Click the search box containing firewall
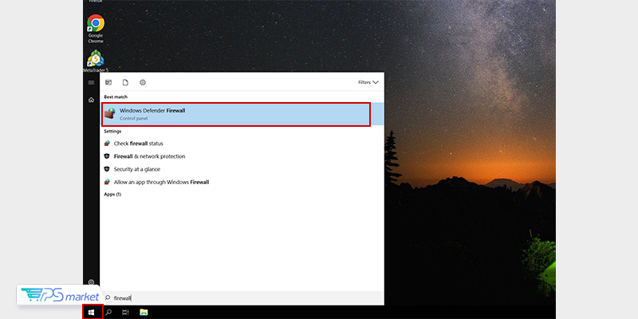Image resolution: width=638 pixels, height=319 pixels. click(242, 297)
